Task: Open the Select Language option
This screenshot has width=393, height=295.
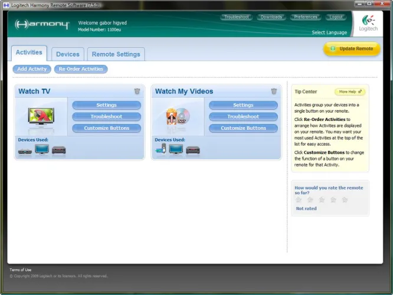Action: coord(329,33)
